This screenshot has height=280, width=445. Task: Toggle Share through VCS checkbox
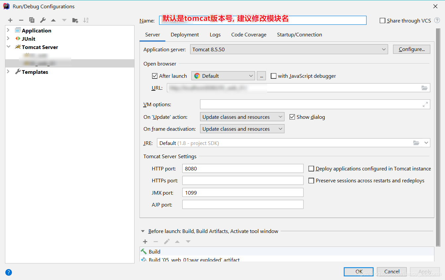[382, 21]
